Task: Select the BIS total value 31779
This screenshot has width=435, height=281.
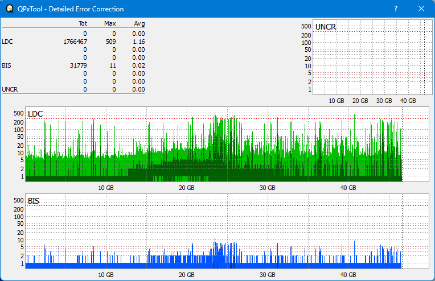Action: pyautogui.click(x=78, y=65)
